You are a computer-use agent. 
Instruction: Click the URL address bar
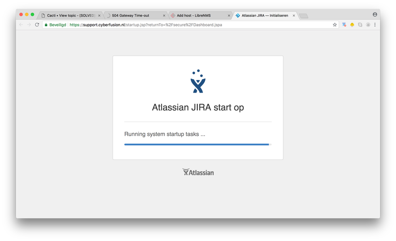191,25
